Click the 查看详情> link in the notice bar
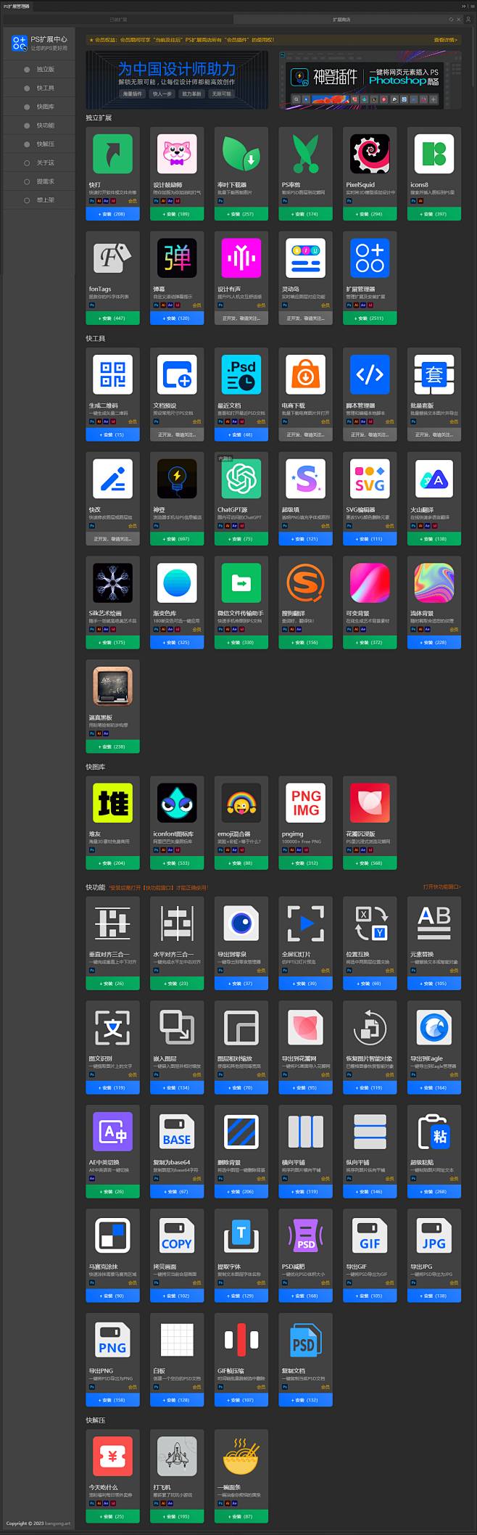 click(x=445, y=40)
